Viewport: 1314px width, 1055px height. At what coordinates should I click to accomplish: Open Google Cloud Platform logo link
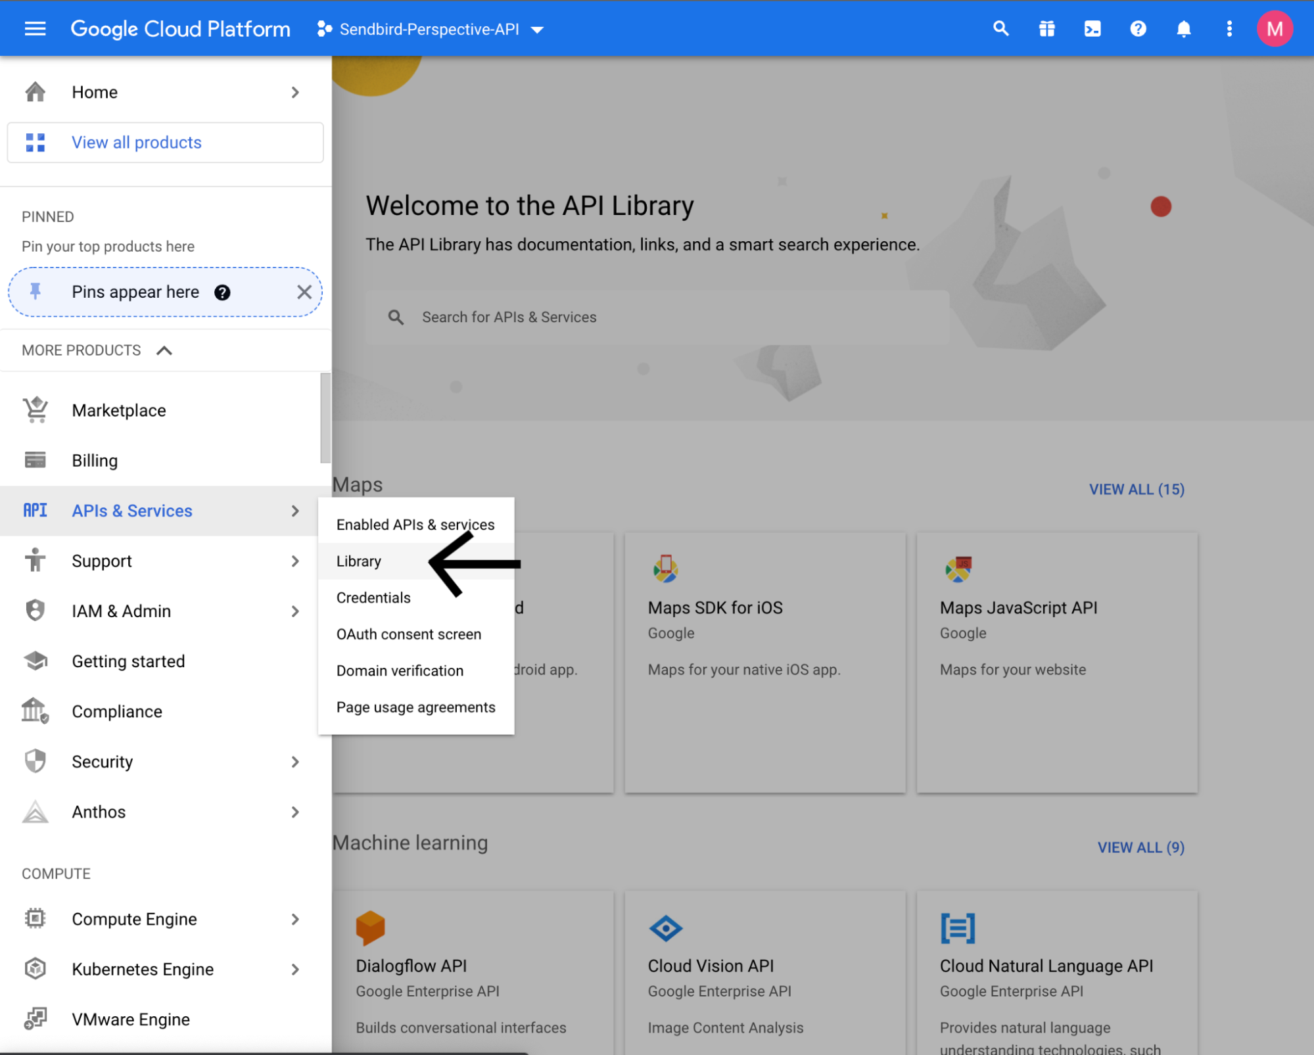pos(180,29)
